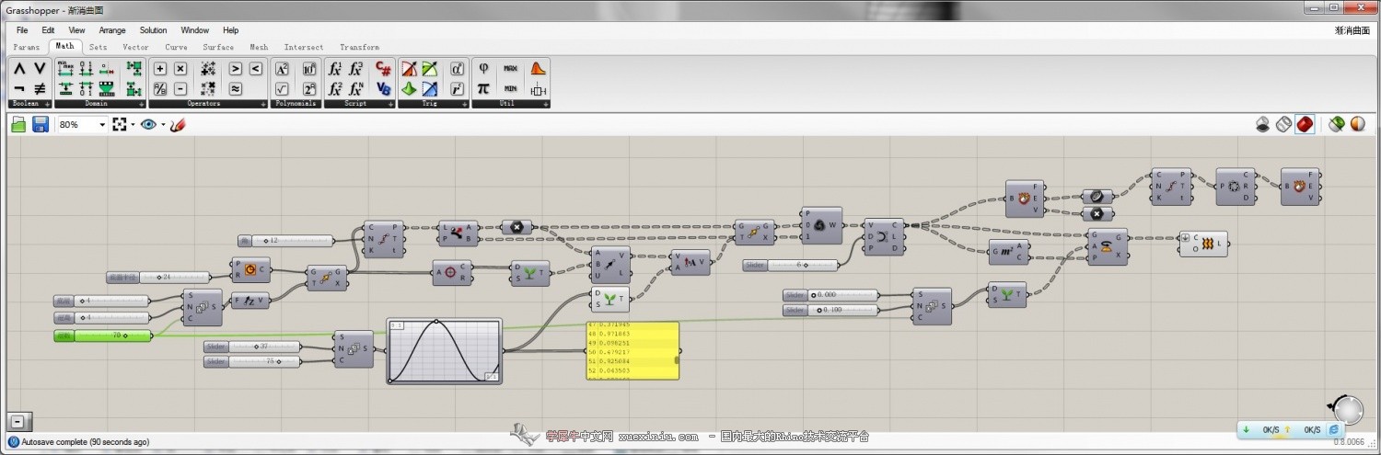
Task: Expand the Domain panel
Action: 142,104
